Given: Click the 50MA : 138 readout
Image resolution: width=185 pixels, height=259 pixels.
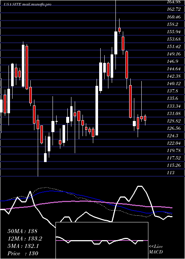Looking at the screenshot, I should [x=23, y=231].
